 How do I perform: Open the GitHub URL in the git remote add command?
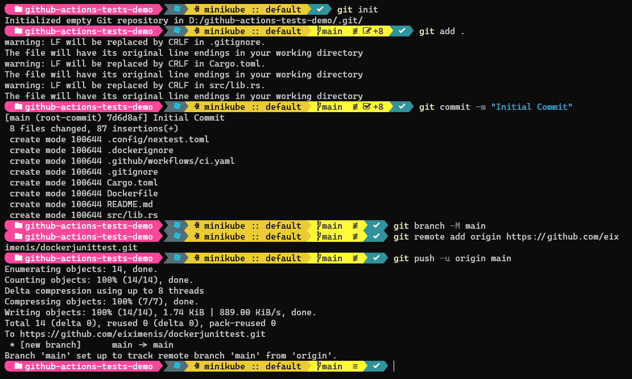pos(562,237)
